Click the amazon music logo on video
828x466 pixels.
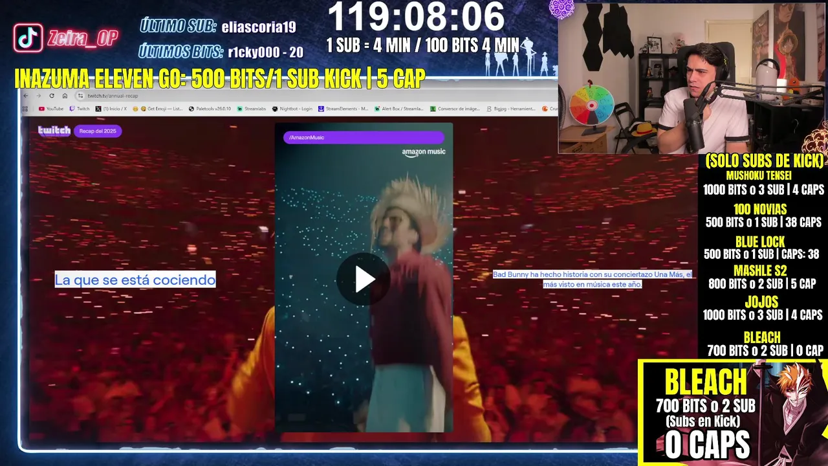424,152
